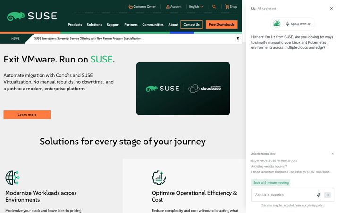Image resolution: width=340 pixels, height=213 pixels.
Task: Click the Customer Center hand icon
Action: pyautogui.click(x=130, y=7)
